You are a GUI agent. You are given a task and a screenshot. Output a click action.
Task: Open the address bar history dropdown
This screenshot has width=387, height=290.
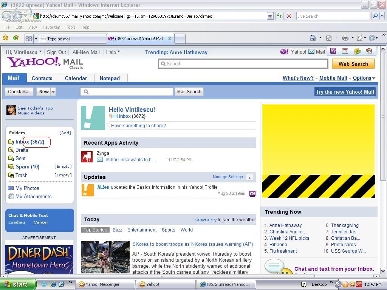[x=270, y=16]
